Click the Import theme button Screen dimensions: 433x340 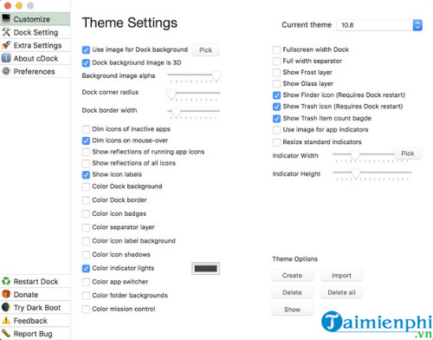[x=341, y=275]
